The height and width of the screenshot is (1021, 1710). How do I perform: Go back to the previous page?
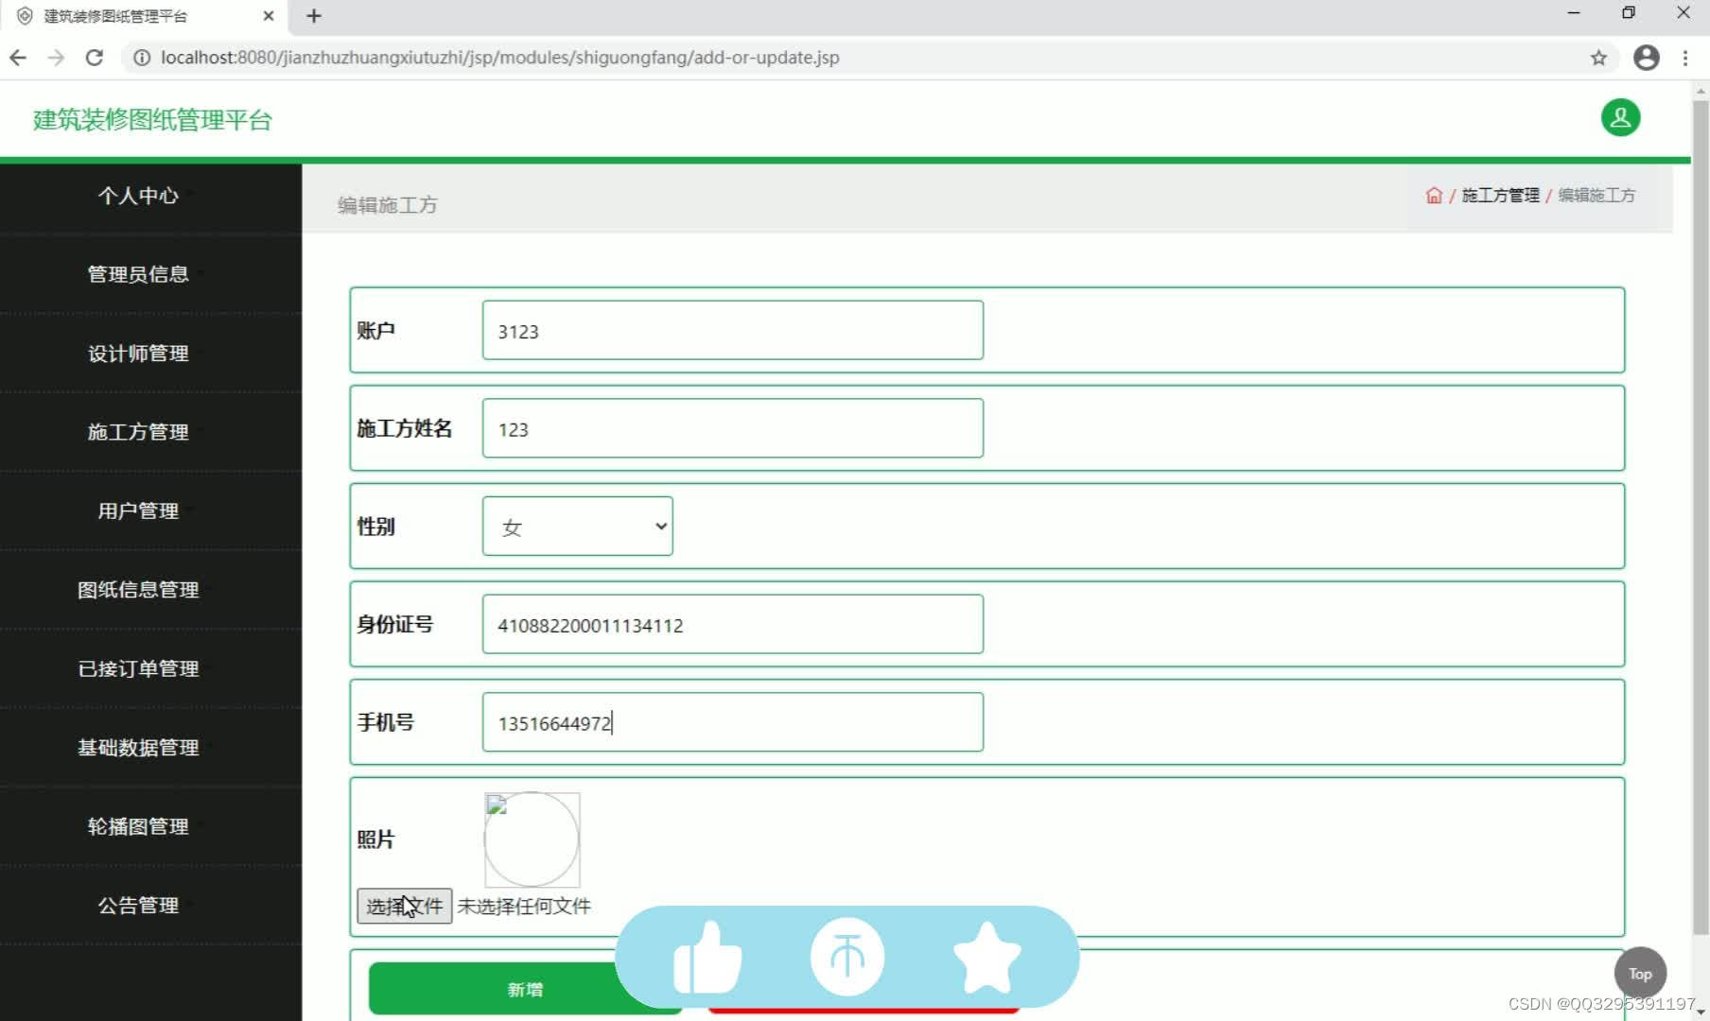(x=18, y=58)
